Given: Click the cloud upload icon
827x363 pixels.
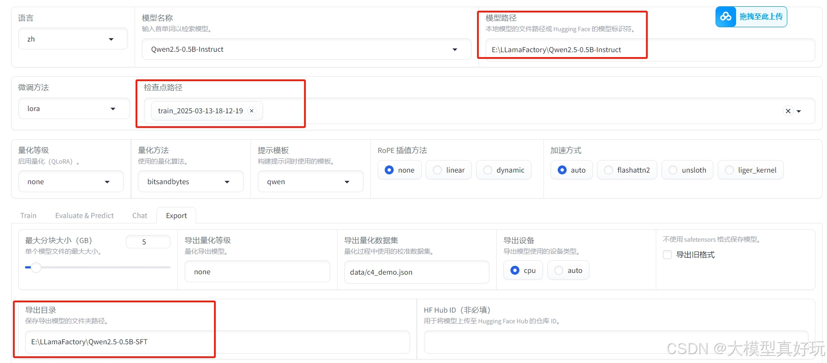Looking at the screenshot, I should pyautogui.click(x=726, y=16).
